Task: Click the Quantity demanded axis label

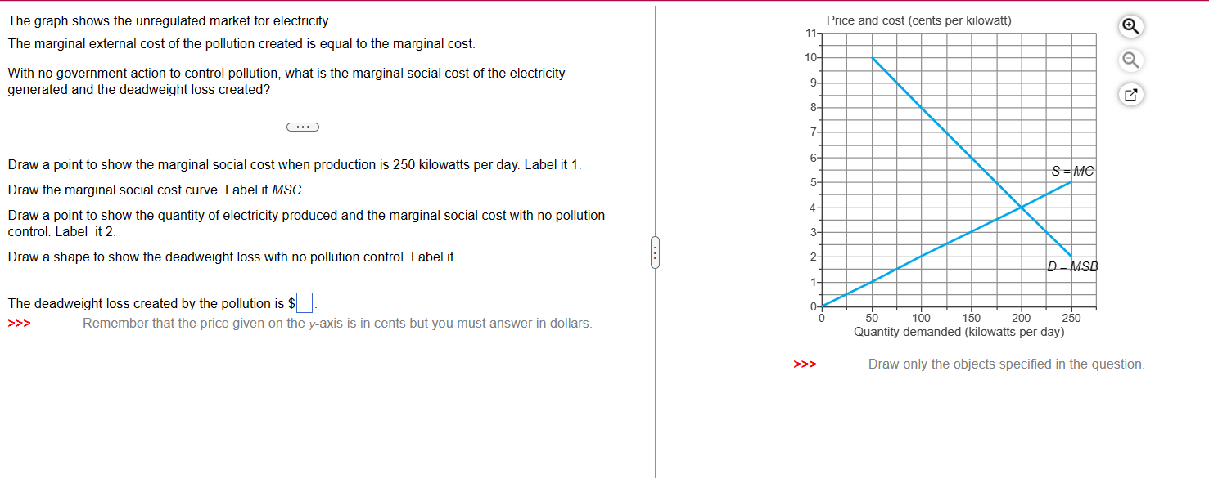Action: click(x=960, y=332)
